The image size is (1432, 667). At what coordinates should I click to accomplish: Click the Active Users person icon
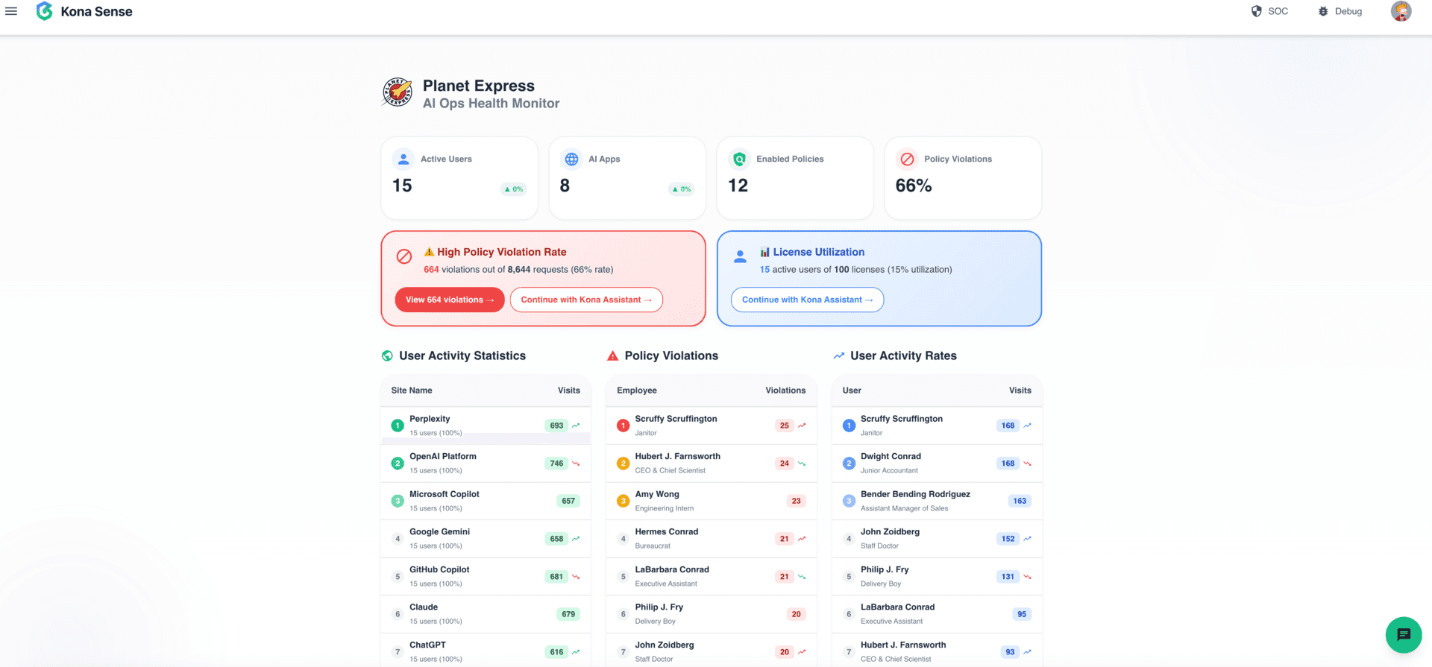click(x=403, y=159)
